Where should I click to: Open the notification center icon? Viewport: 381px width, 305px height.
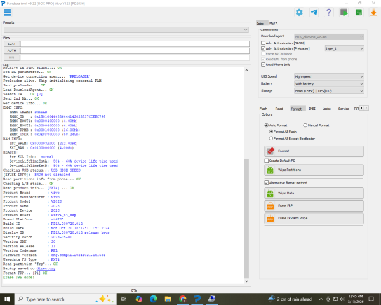(x=371, y=299)
